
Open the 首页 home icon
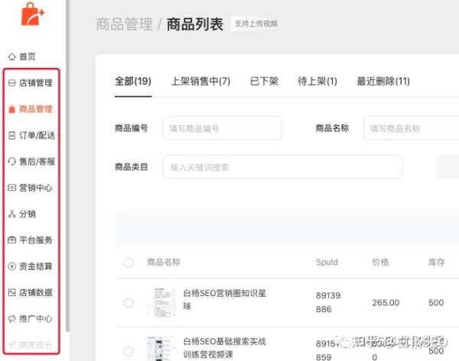click(11, 56)
